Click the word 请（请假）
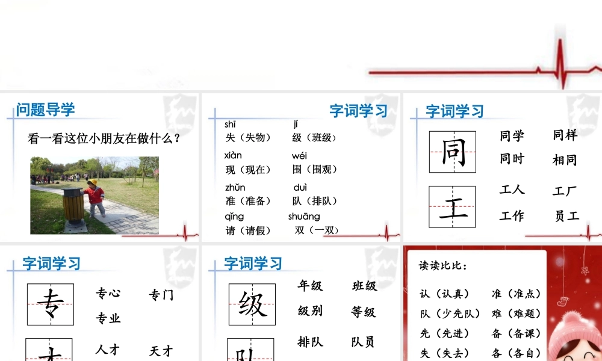The height and width of the screenshot is (361, 602). coord(248,230)
